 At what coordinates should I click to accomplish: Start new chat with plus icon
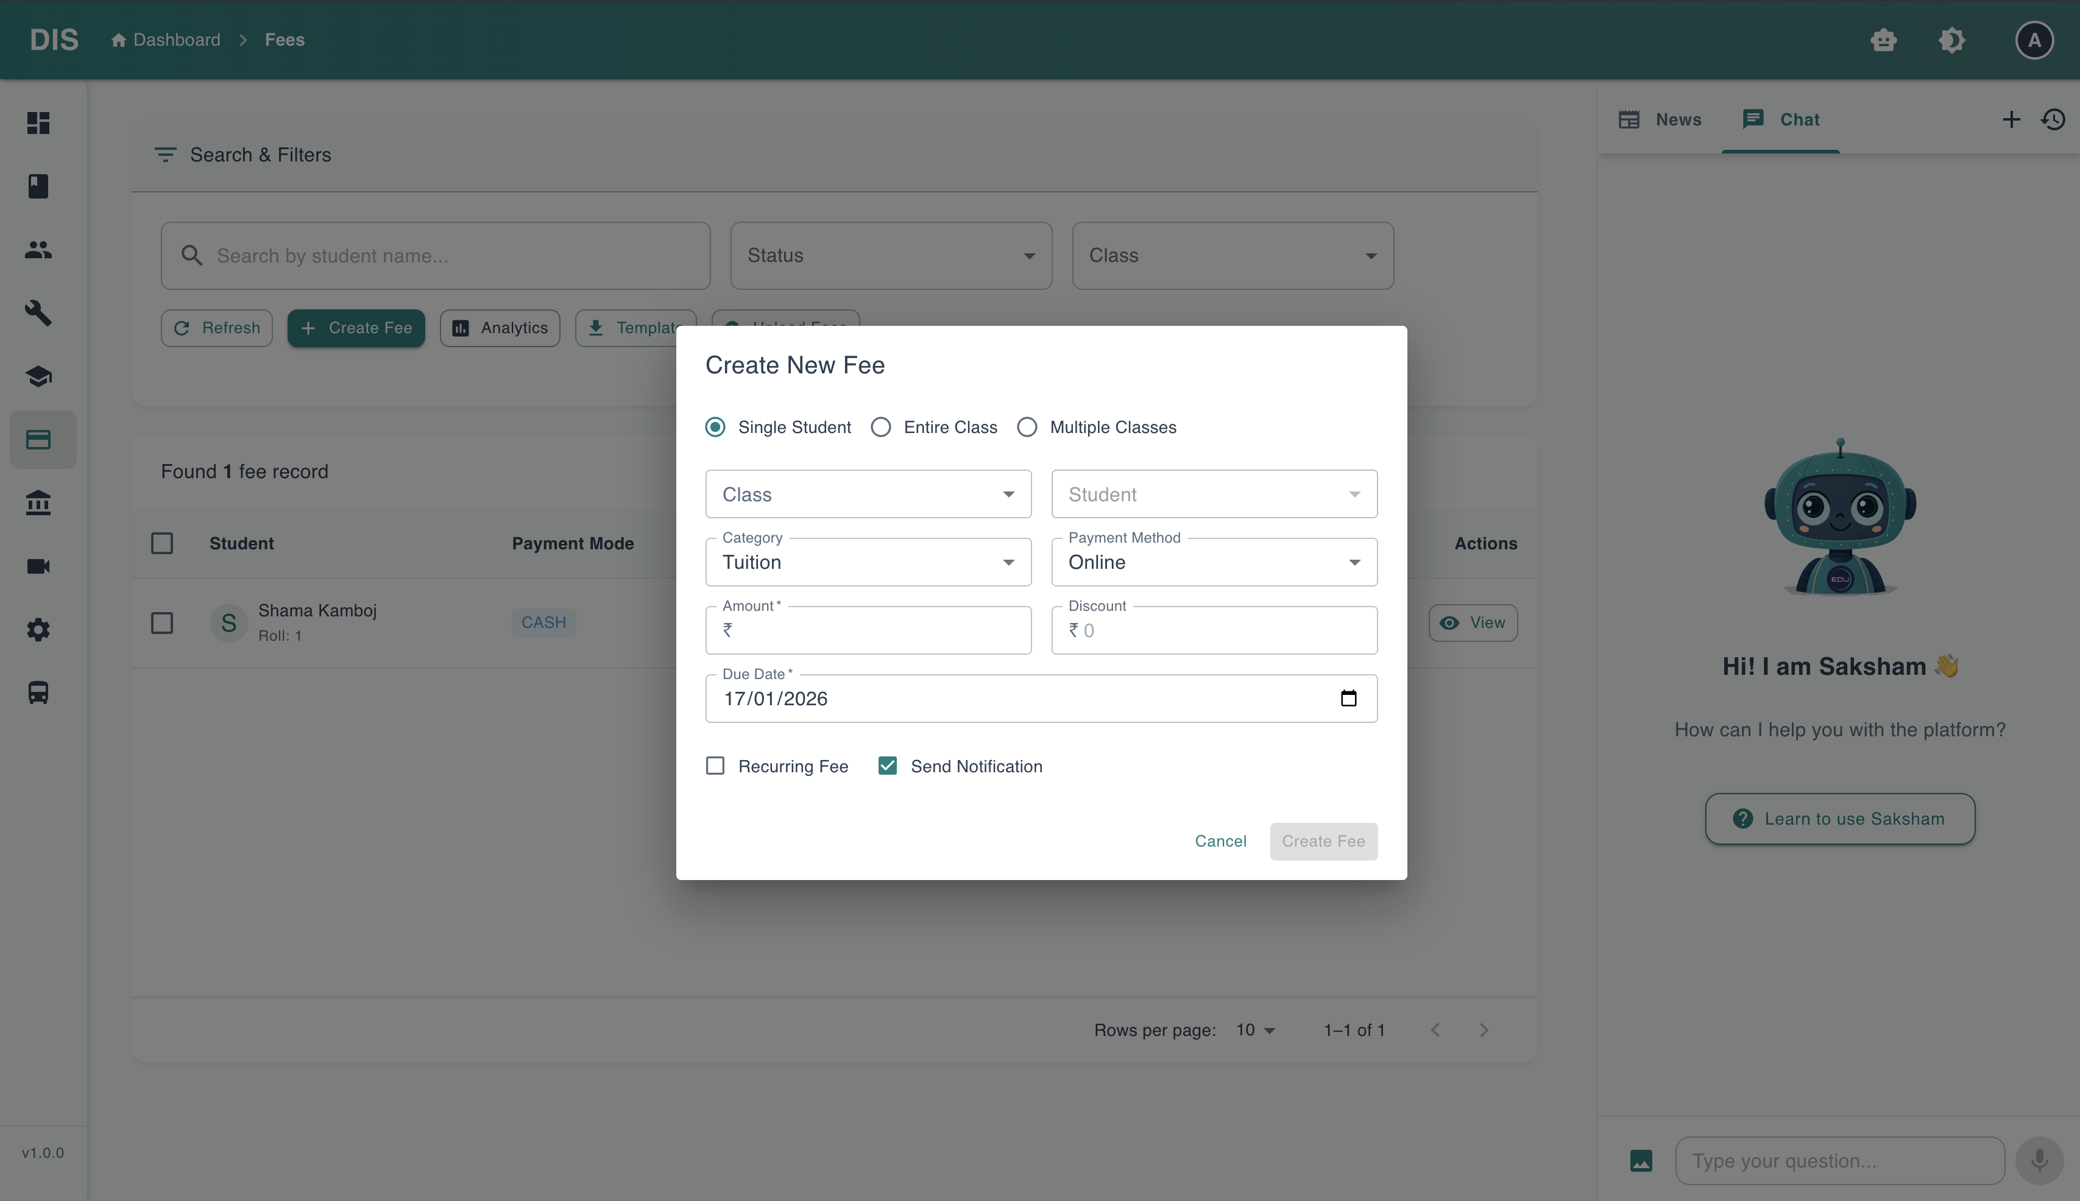point(2011,119)
